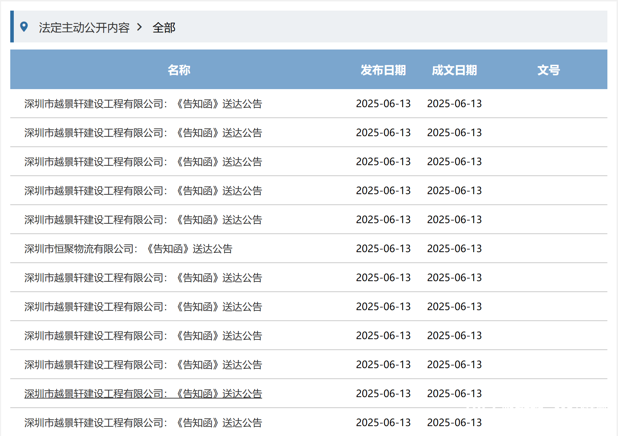Click the 文号 column header

[x=549, y=70]
